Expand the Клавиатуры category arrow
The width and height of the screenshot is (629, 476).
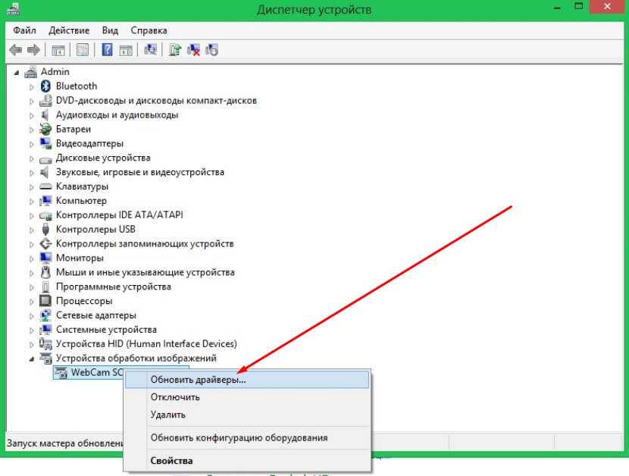[31, 187]
